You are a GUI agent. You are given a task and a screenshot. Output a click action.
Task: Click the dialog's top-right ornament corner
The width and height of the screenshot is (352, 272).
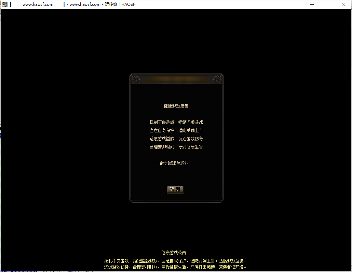(x=217, y=79)
